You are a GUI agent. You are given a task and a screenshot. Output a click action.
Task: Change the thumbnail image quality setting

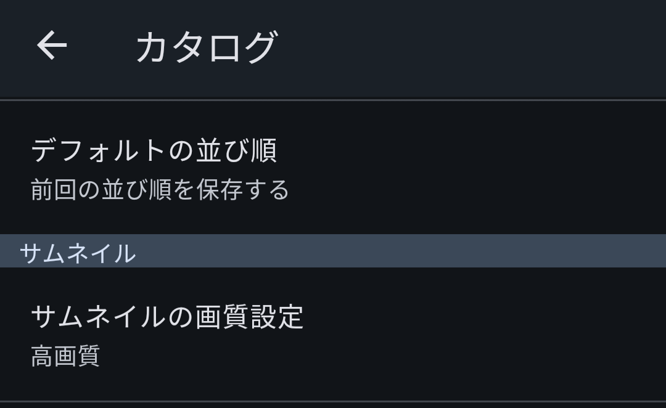click(333, 334)
